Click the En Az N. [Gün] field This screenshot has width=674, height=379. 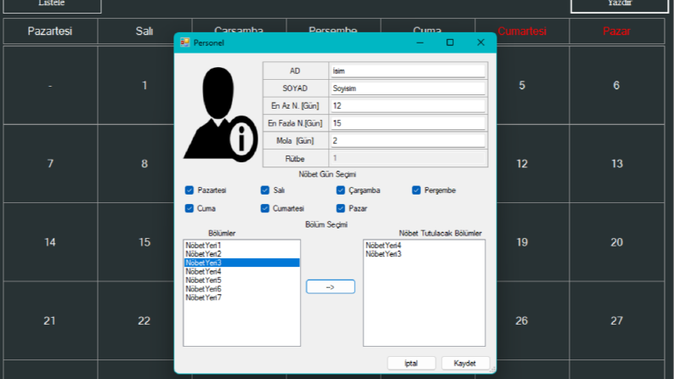[408, 105]
